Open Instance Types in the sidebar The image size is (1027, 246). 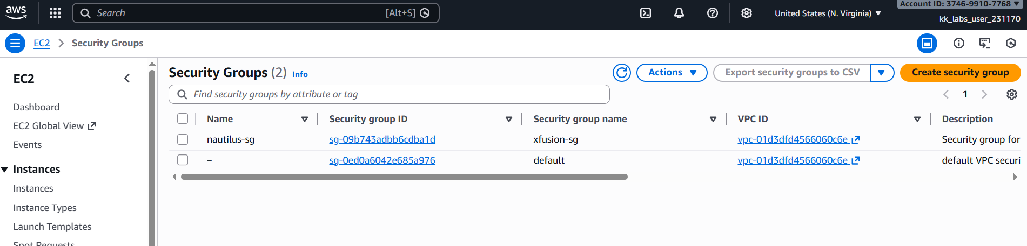(x=45, y=208)
